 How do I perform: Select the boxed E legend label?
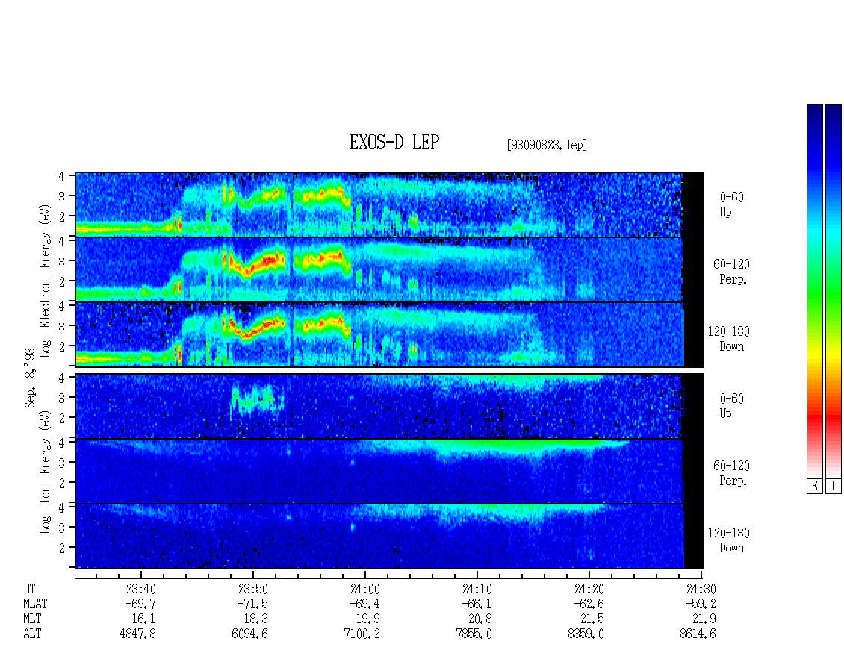(x=814, y=487)
